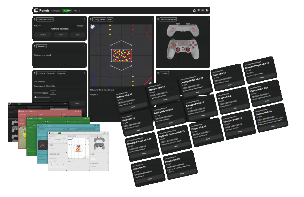Screen dimensions: 304x197
Task: Click Reset in the Combined Gamepad panel
Action: pyautogui.click(x=77, y=103)
